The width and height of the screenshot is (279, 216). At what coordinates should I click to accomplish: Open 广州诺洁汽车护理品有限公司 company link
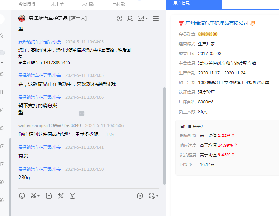click(217, 23)
